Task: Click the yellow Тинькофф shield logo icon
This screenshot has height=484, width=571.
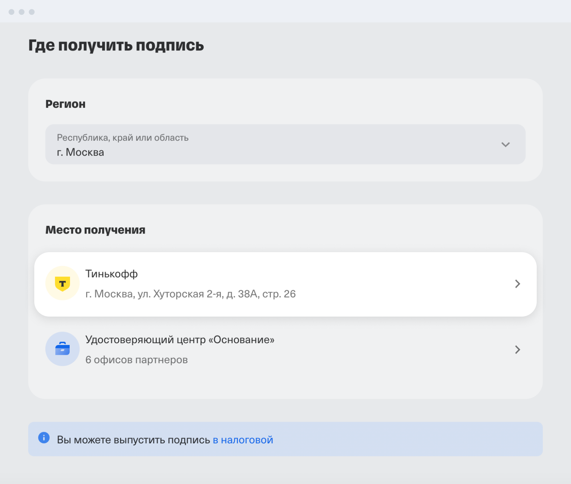Action: [x=63, y=283]
